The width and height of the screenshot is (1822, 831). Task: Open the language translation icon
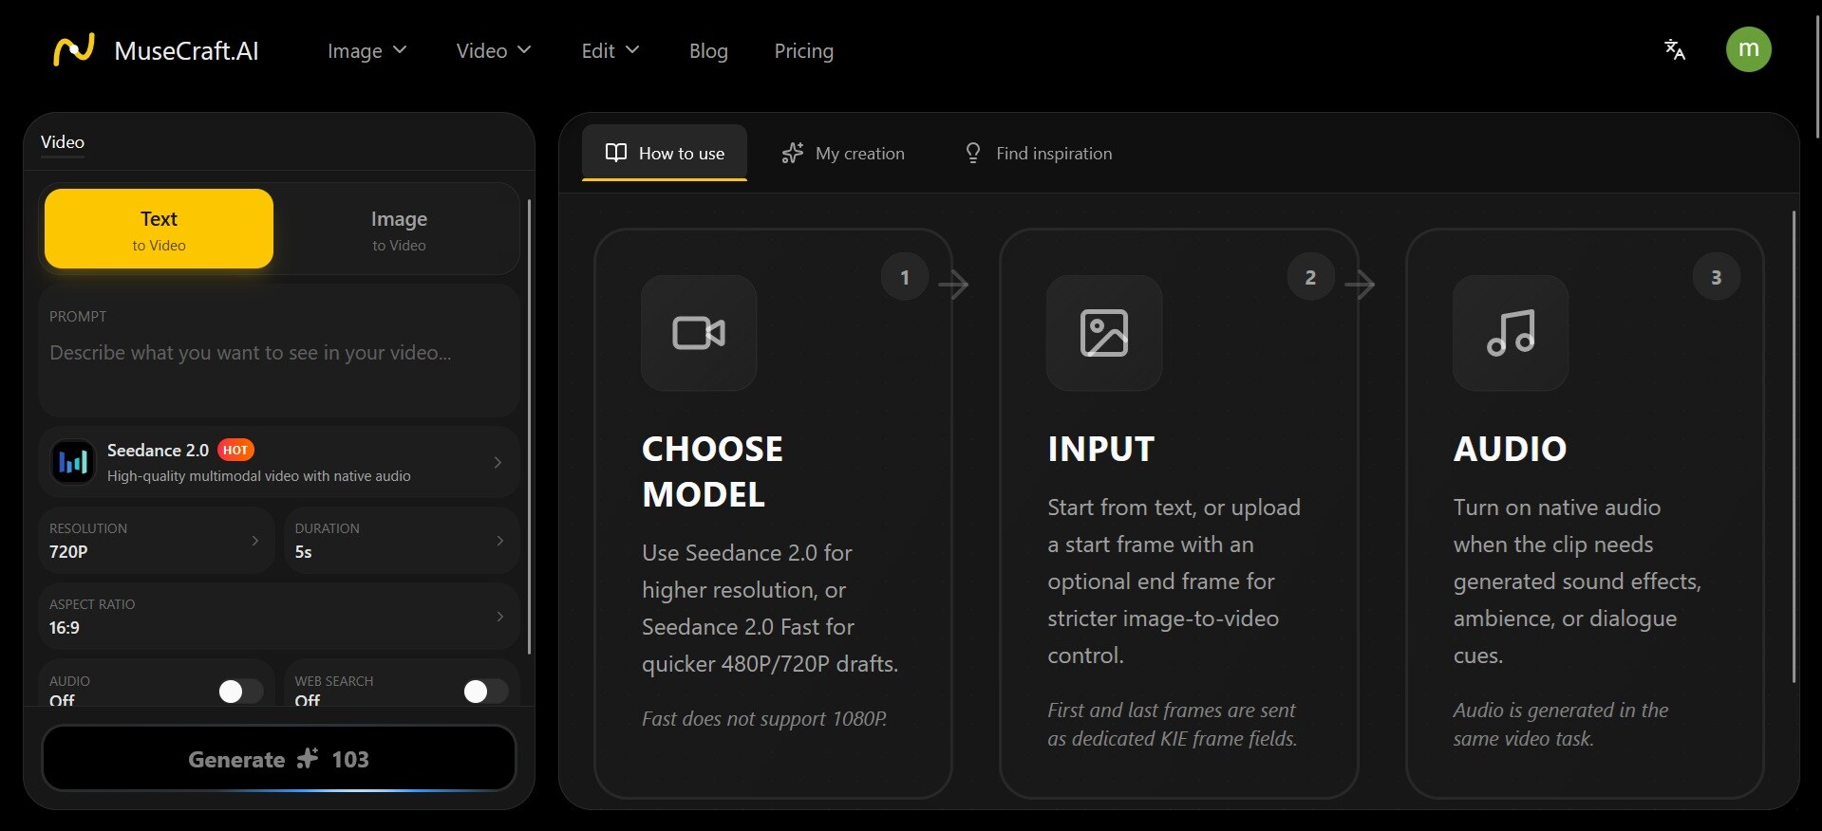(1675, 49)
